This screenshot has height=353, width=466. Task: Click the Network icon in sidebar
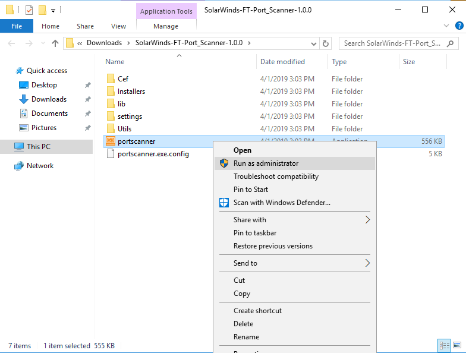coord(19,166)
